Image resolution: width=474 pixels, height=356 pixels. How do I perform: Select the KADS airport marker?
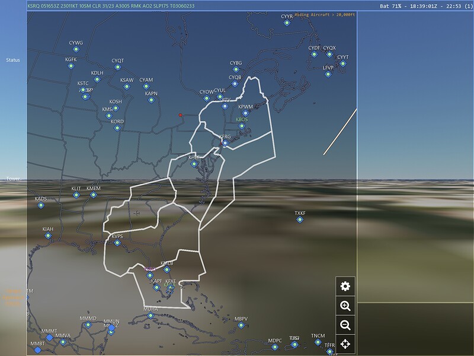pyautogui.click(x=41, y=205)
